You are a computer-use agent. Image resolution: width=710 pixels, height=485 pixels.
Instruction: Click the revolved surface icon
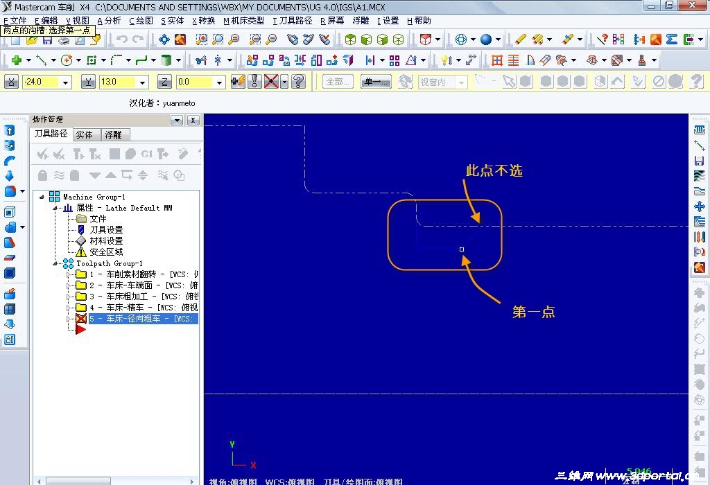pos(530,60)
